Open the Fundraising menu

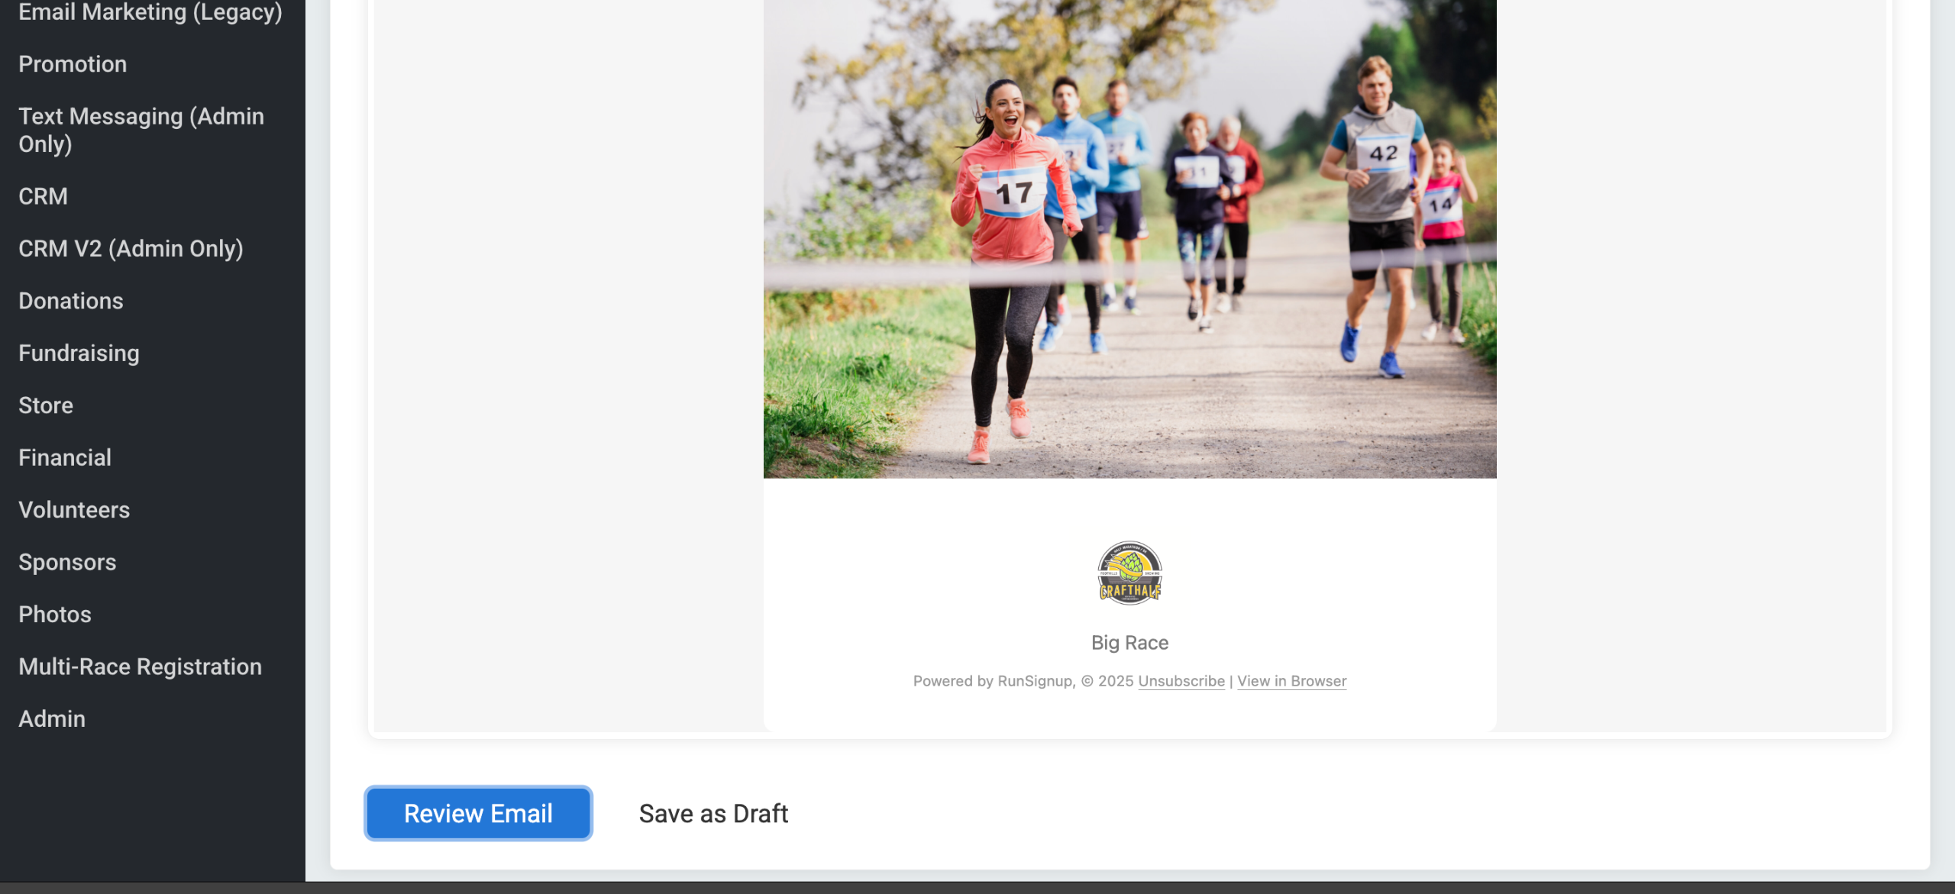click(79, 353)
